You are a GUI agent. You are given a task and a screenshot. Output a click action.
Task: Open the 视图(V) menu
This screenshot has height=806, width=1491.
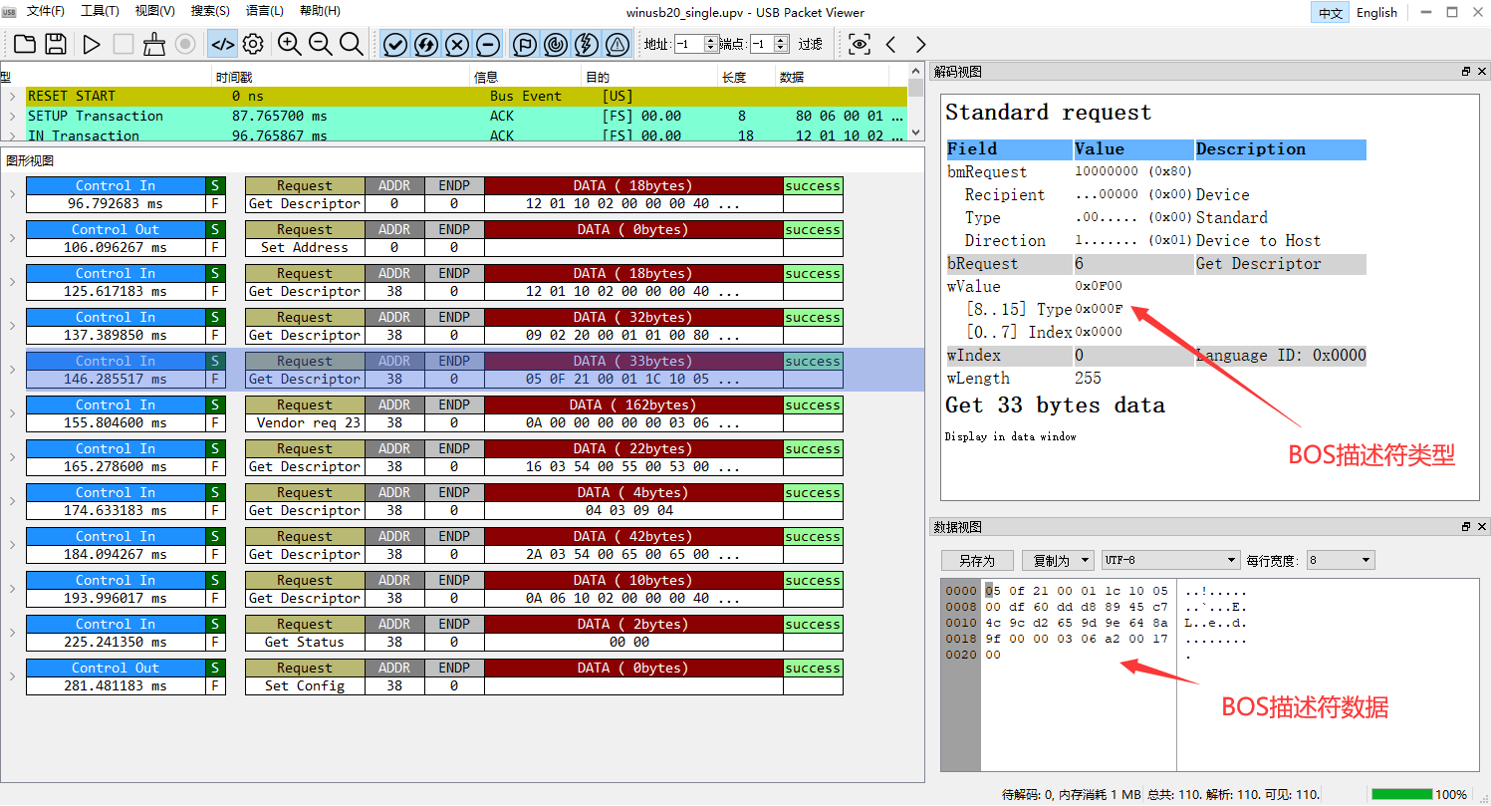tap(154, 11)
